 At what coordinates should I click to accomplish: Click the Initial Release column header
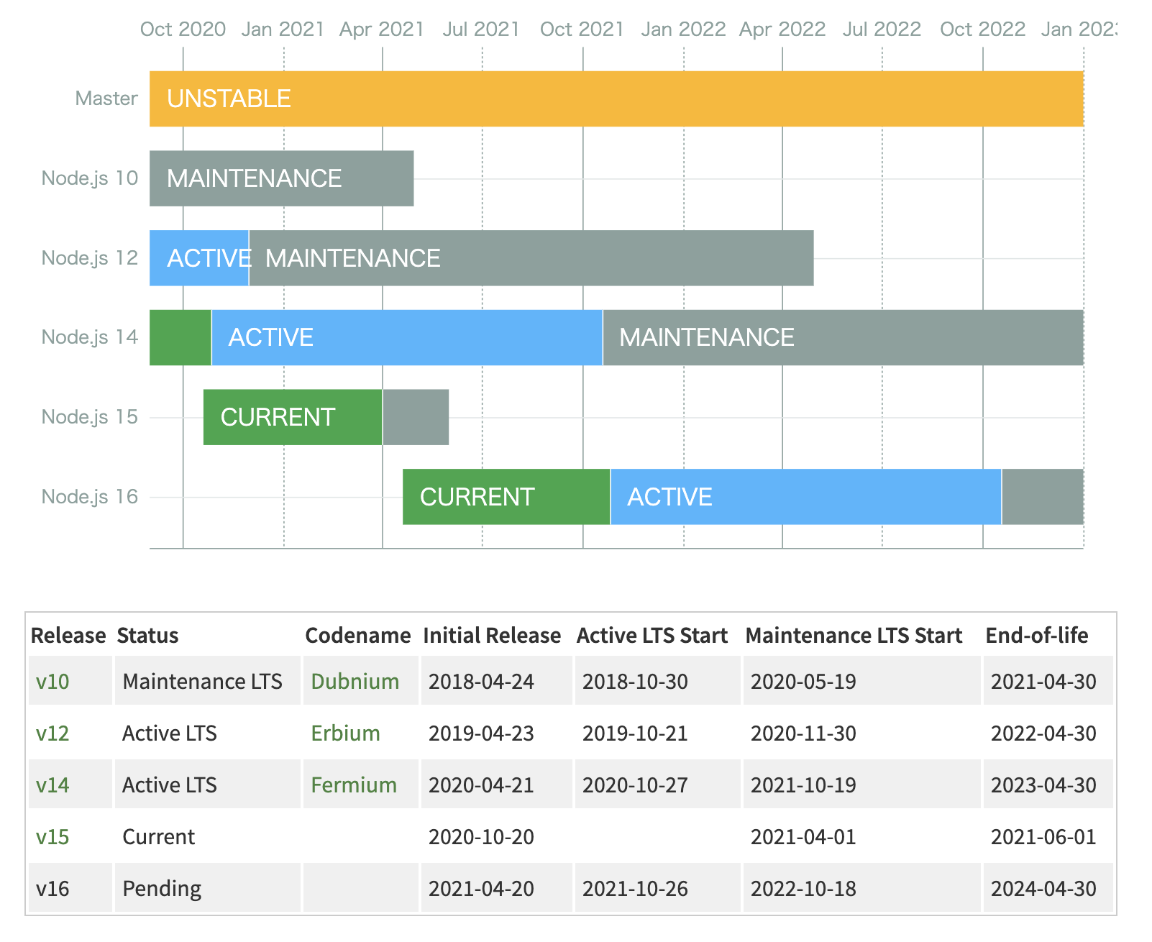[x=492, y=636]
